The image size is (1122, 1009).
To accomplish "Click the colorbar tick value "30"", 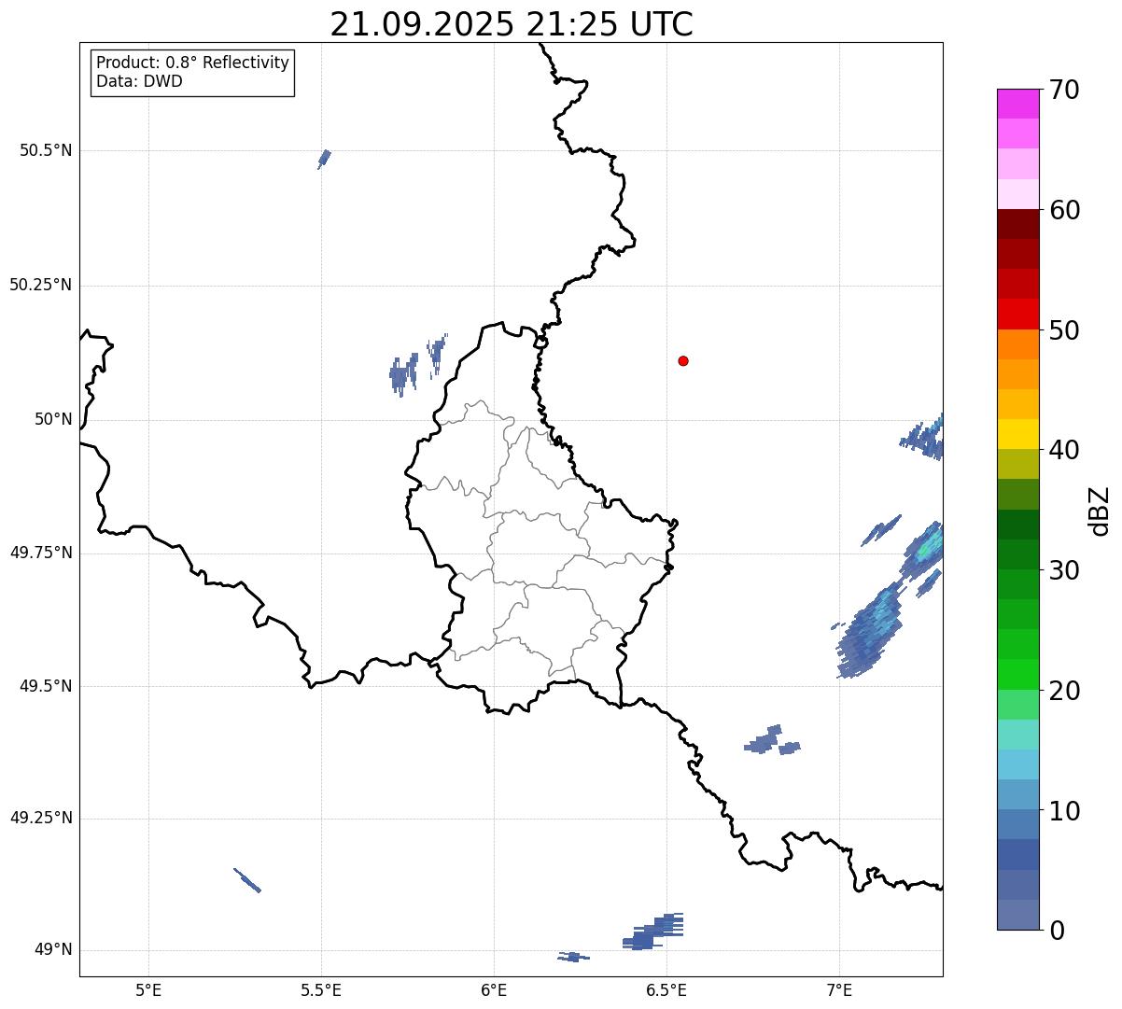I will (x=1064, y=570).
